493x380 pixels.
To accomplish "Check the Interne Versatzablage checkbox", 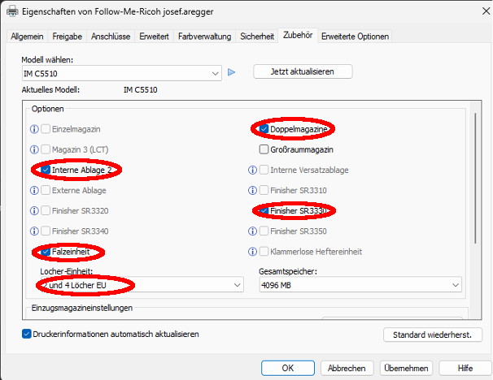I will [264, 170].
